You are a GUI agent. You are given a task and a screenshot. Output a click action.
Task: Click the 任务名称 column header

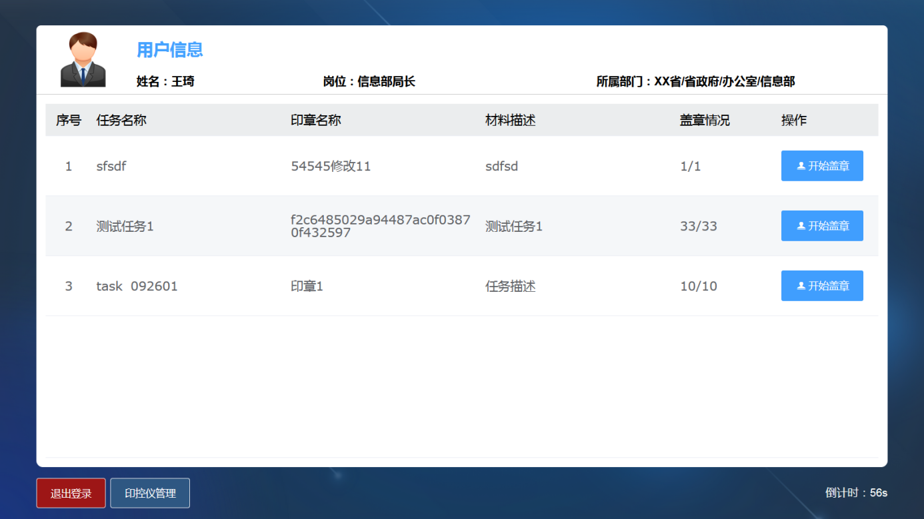pyautogui.click(x=121, y=121)
